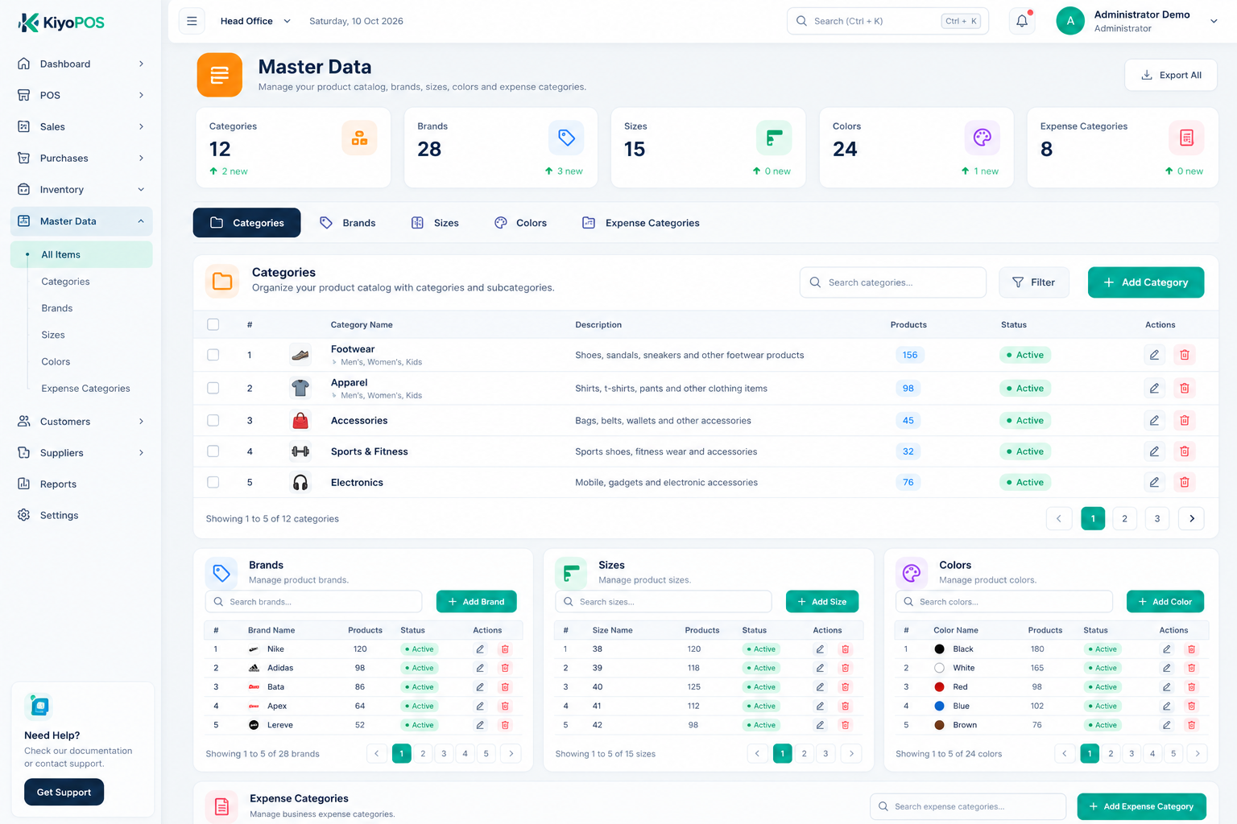Click the Reports sidebar icon

point(24,484)
